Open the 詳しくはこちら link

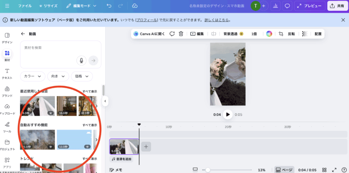[x=216, y=20]
